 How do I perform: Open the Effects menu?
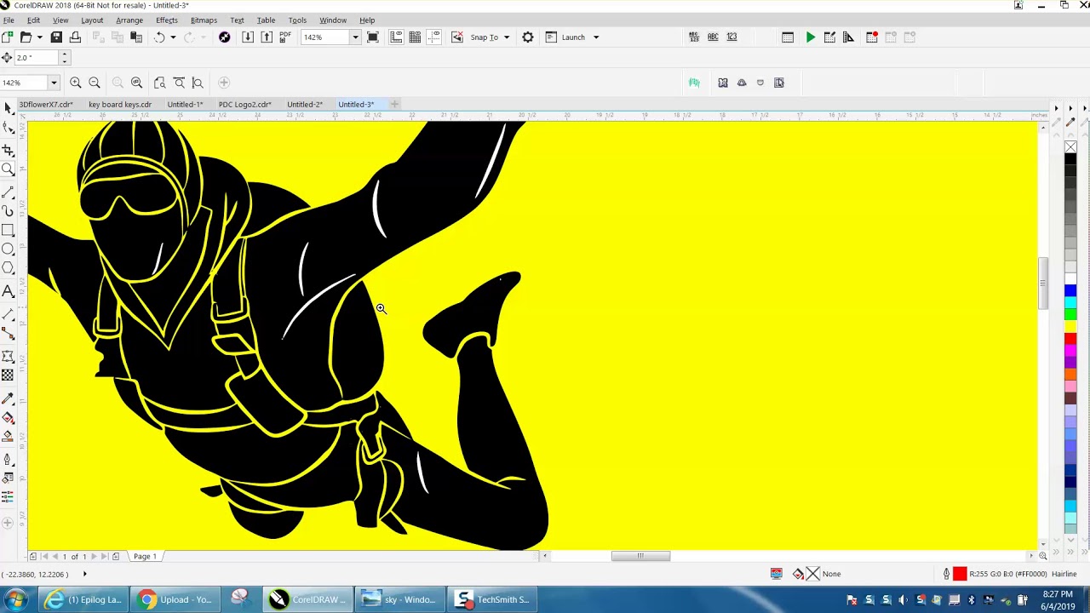point(166,20)
